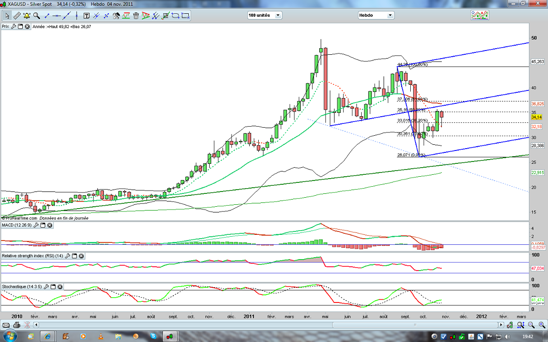This screenshot has height=342, width=548.
Task: Open Stochastique wrench settings
Action: pos(47,287)
